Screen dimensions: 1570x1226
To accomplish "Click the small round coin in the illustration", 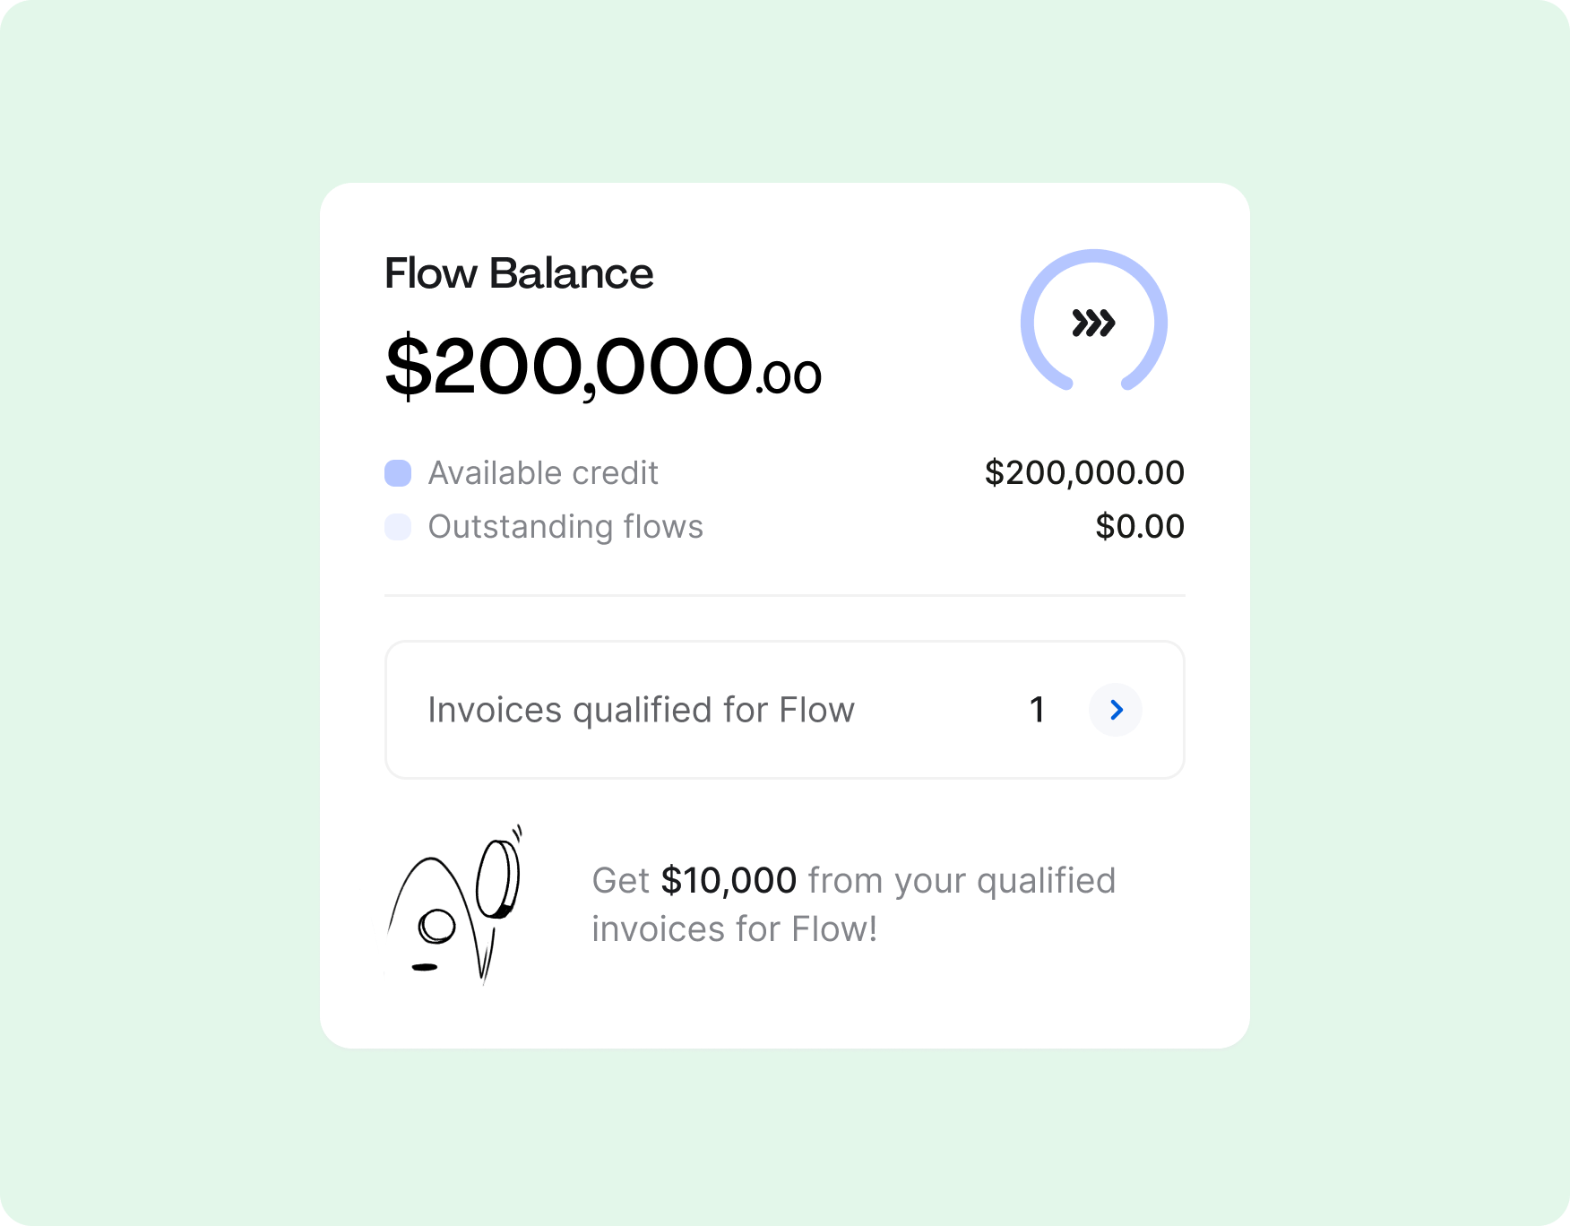I will pos(437,926).
